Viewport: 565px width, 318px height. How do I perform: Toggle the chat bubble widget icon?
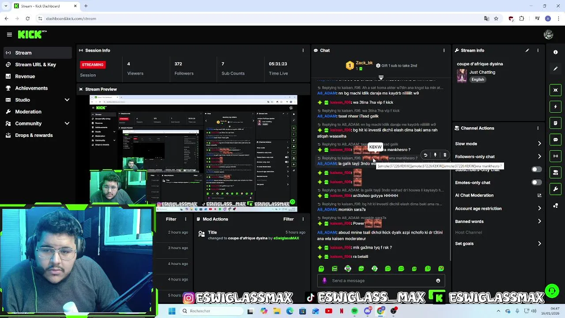tap(555, 140)
